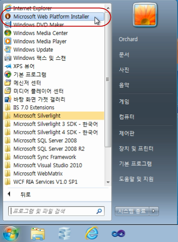
Task: Click the 시스템 종료 button
Action: (x=132, y=211)
